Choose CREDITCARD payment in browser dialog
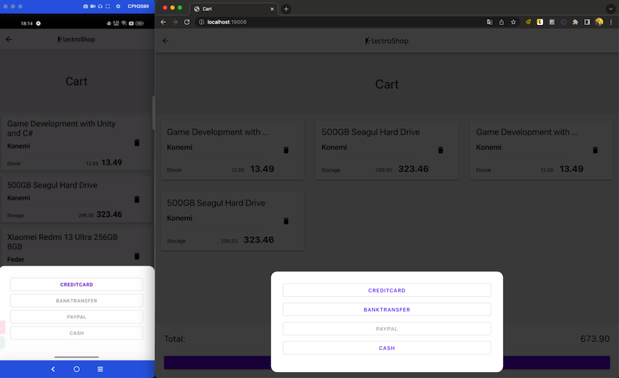Image resolution: width=619 pixels, height=378 pixels. [387, 290]
